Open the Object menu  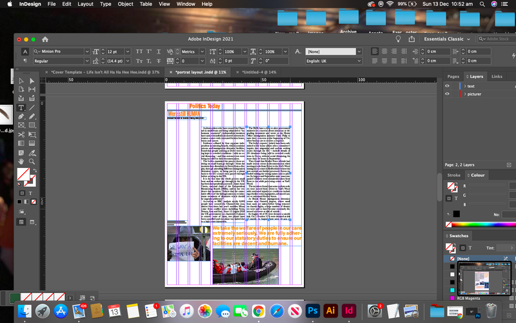(125, 4)
